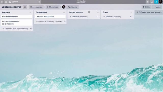This screenshot has width=163, height=92.
Task: Go to the Trello home icon
Action: pos(6,2)
